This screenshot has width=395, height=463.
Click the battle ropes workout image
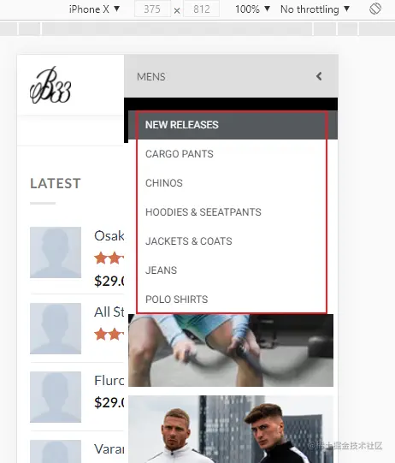[231, 351]
